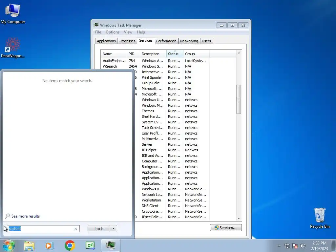Open the Options menu

coord(113,32)
